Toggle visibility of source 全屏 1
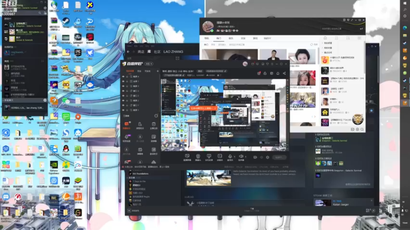 pyautogui.click(x=123, y=81)
